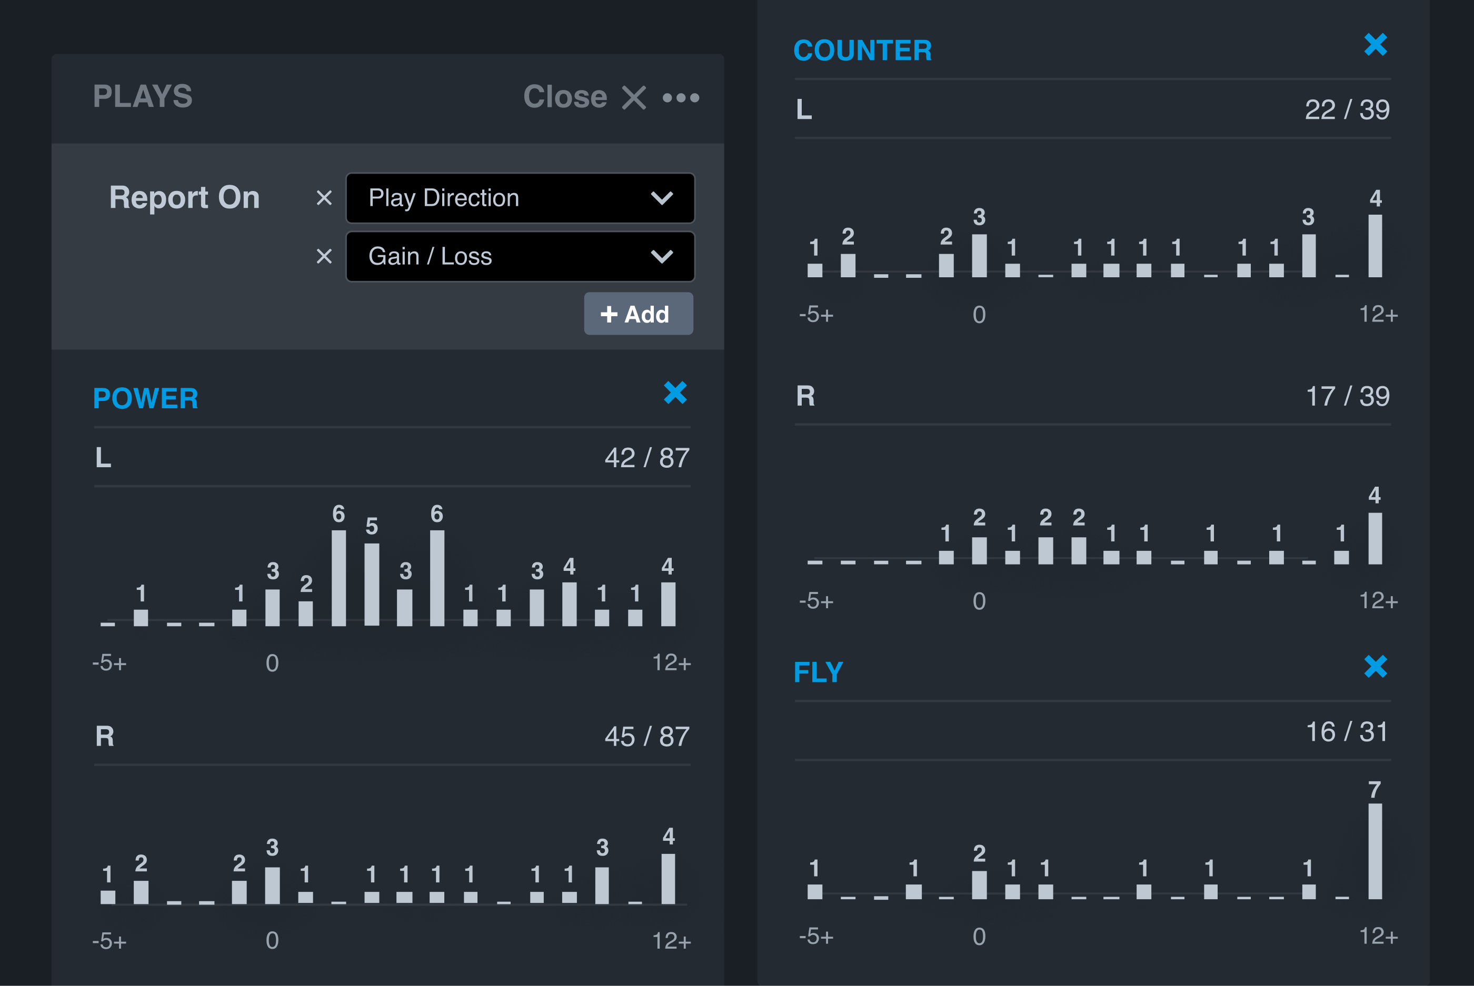The height and width of the screenshot is (986, 1474).
Task: Click the + Add button
Action: [638, 314]
